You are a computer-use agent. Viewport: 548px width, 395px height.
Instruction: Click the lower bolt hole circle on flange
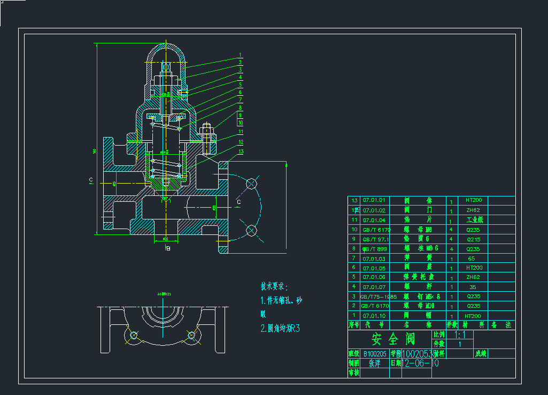click(251, 231)
